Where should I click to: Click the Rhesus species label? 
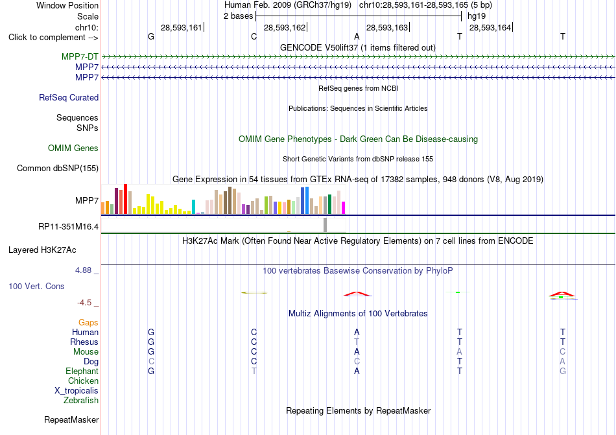[84, 342]
